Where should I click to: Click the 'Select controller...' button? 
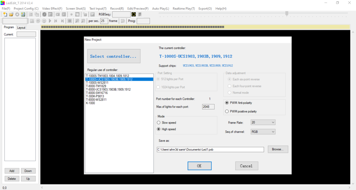point(114,56)
